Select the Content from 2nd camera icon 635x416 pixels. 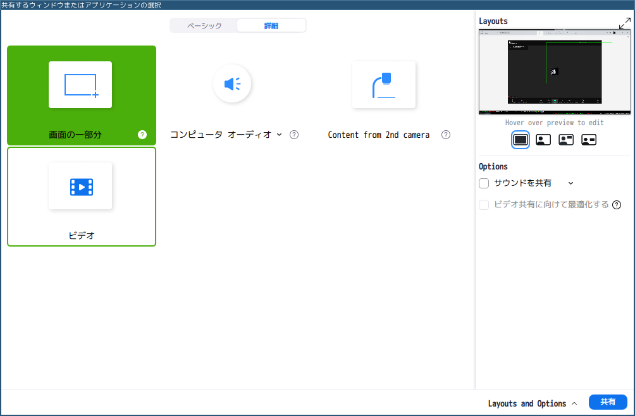pos(384,85)
